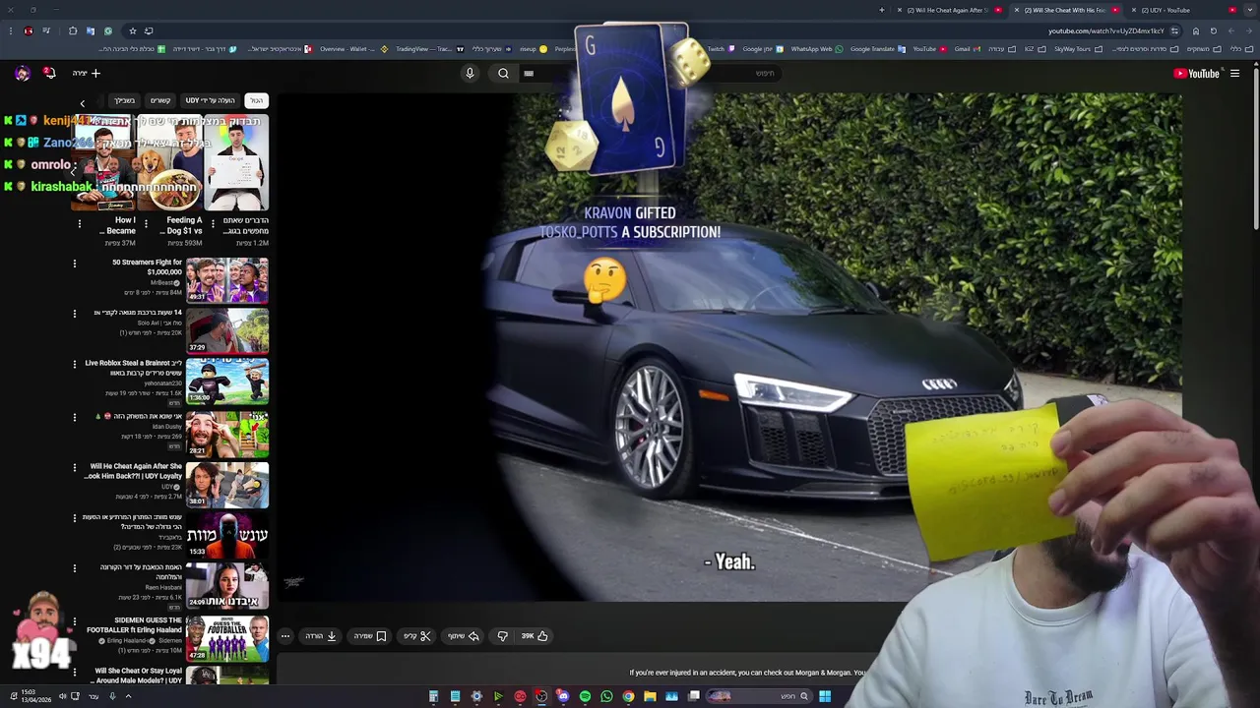Switch to 'Will He Cheat Again After' tab
Viewport: 1260px width, 708px height.
point(950,10)
